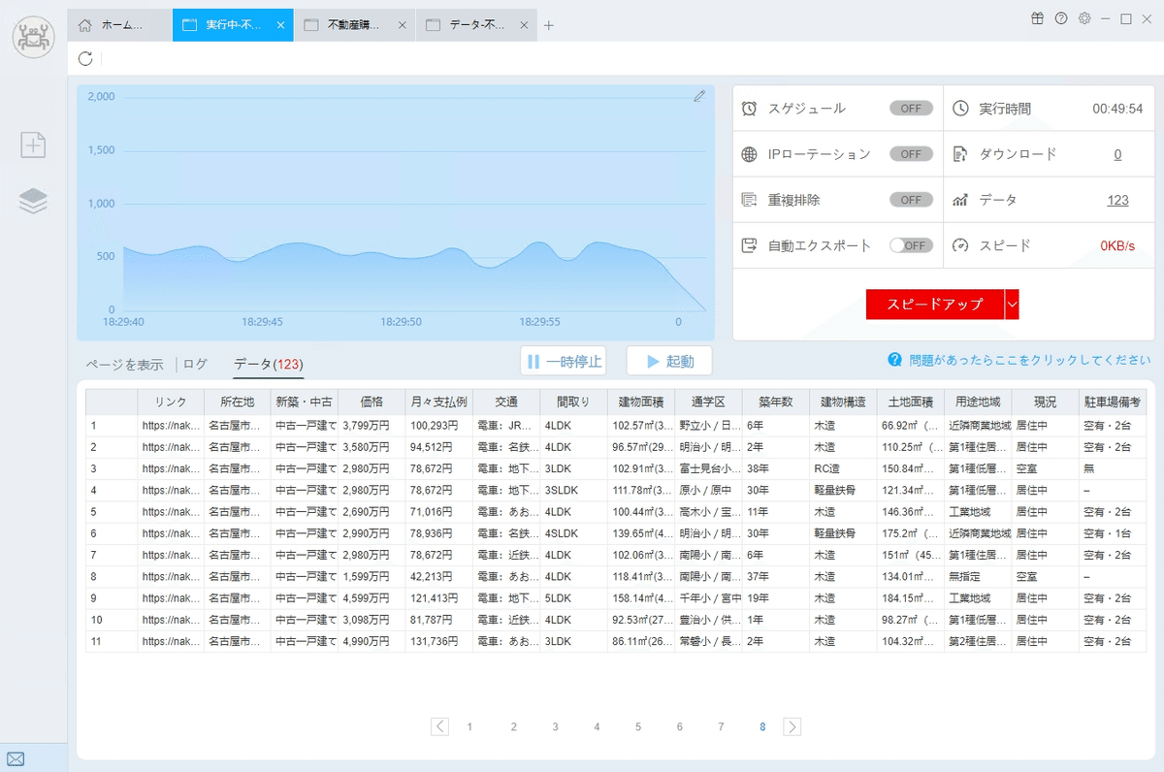Open the 問題があったらここをクリックしてください link

tap(1030, 360)
